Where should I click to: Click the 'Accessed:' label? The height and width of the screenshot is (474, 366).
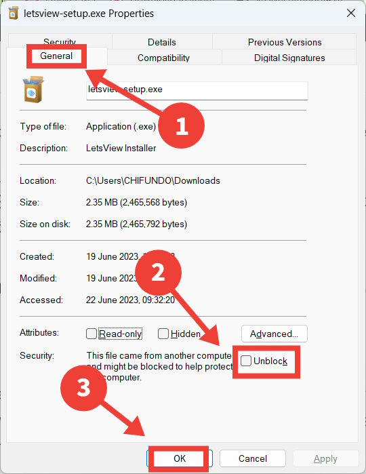(x=41, y=300)
